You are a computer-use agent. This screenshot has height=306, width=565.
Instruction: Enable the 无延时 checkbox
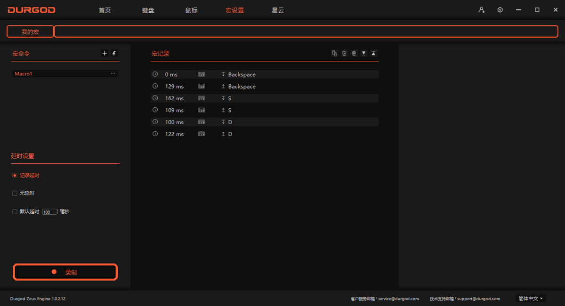coord(15,193)
